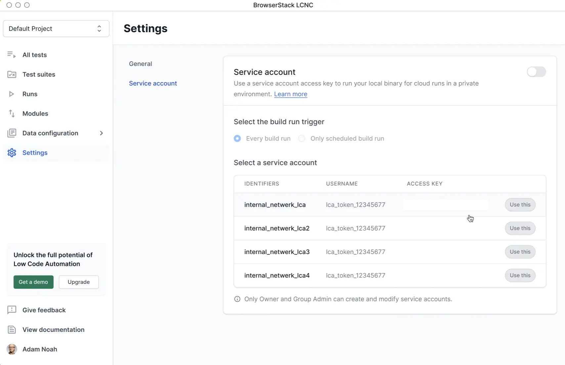Expand the Data configuration chevron
565x365 pixels.
102,133
